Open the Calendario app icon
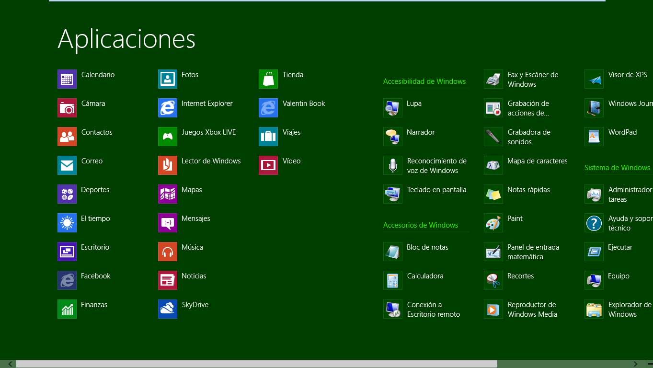Viewport: 653px width, 368px height. click(67, 79)
